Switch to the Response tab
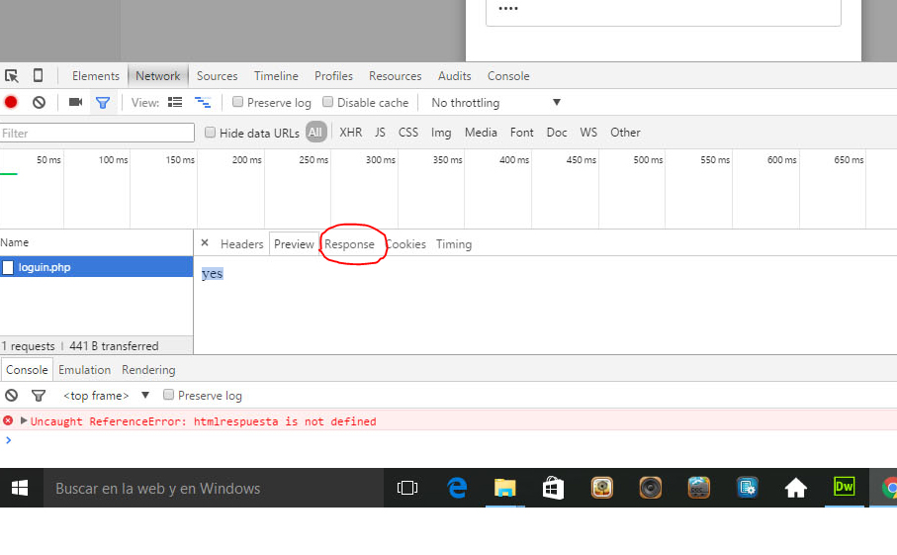897x555 pixels. 350,244
